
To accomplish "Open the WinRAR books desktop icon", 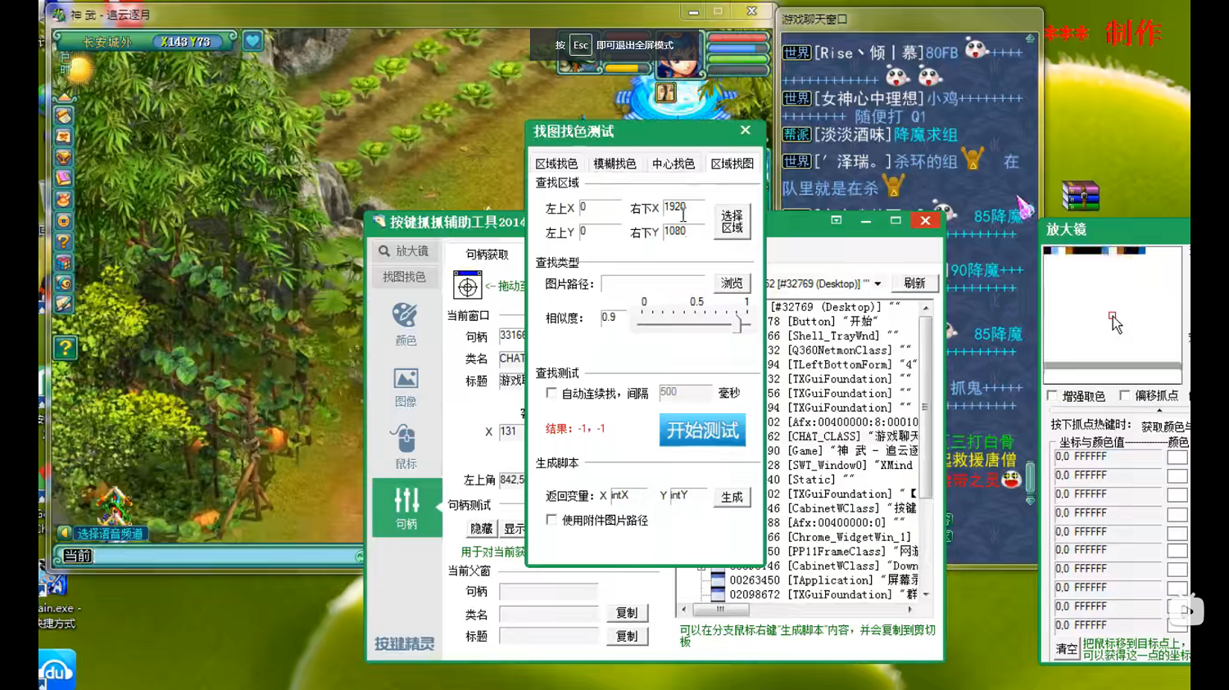I will [x=1080, y=196].
